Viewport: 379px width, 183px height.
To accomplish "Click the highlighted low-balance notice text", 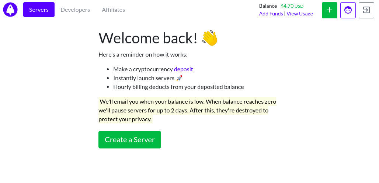I will [x=187, y=111].
